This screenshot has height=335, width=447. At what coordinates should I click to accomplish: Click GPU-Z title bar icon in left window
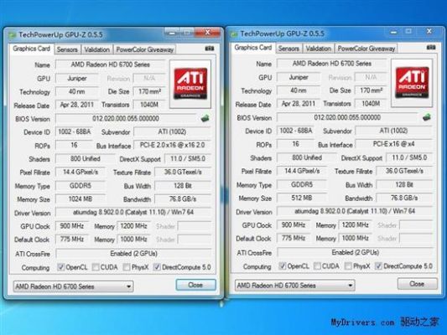pyautogui.click(x=12, y=35)
